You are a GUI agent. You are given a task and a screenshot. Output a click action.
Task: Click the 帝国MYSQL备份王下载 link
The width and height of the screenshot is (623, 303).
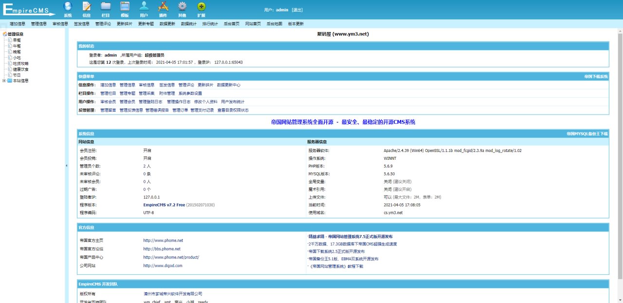(x=587, y=134)
